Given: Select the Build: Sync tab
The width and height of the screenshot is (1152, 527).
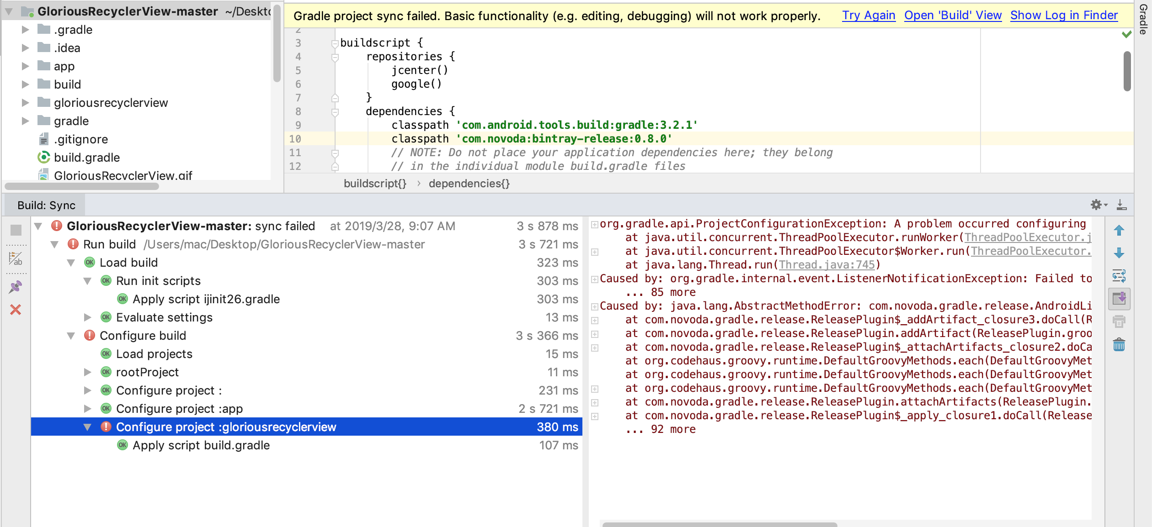Looking at the screenshot, I should pos(47,205).
